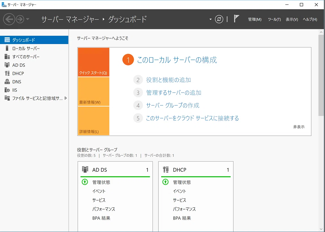Image resolution: width=325 pixels, height=232 pixels.
Task: Open BPA 結果 in DHCP tile
Action: point(182,218)
